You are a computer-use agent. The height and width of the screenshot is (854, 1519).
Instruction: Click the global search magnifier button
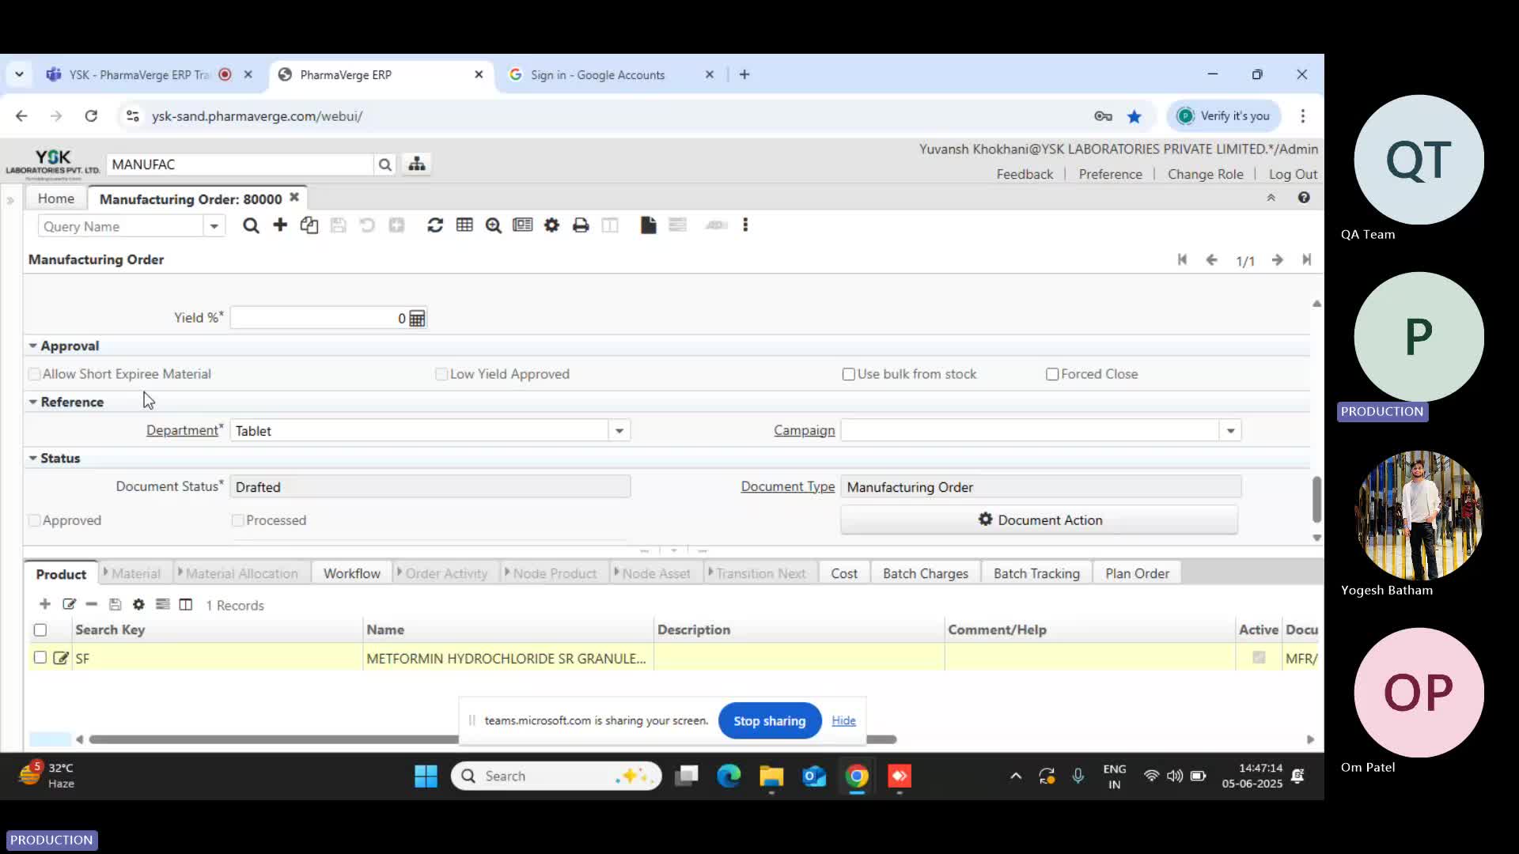coord(385,164)
